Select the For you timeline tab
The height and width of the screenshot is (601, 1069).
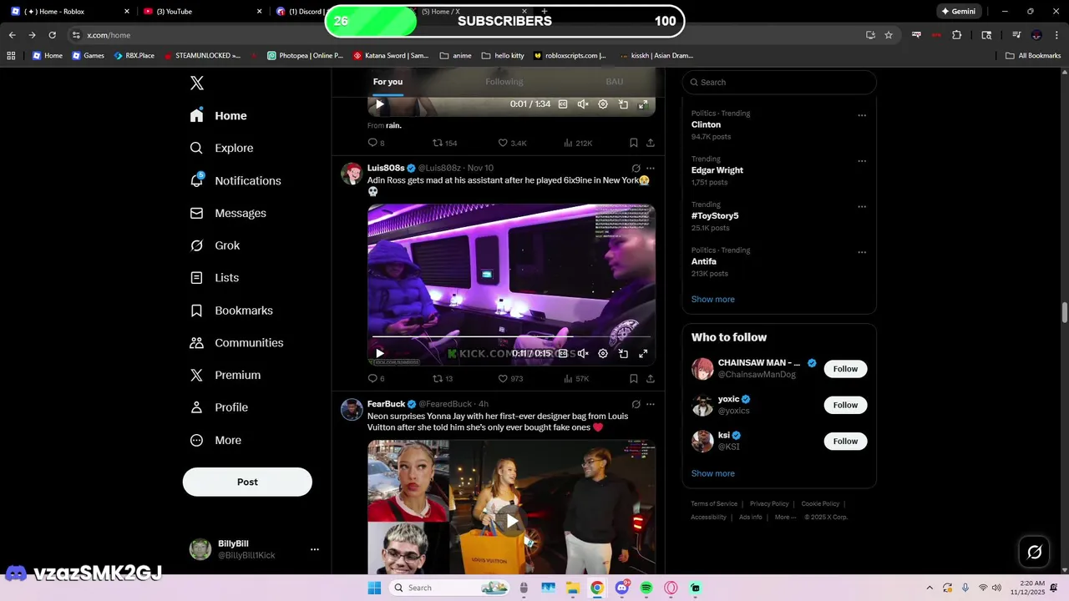388,82
